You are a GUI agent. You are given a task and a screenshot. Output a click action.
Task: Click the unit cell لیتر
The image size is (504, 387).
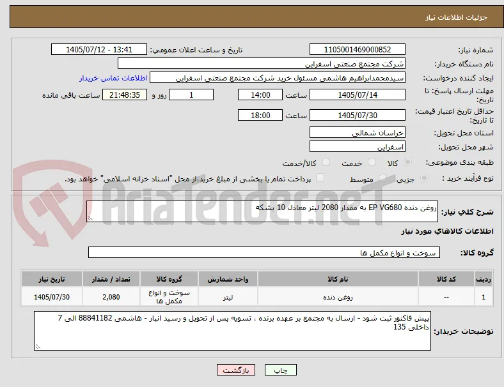(228, 297)
